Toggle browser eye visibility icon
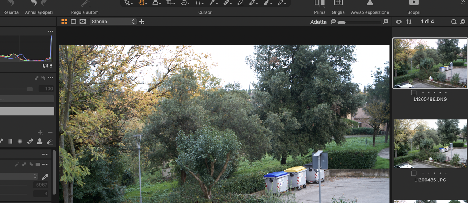This screenshot has height=203, width=468. pos(399,22)
